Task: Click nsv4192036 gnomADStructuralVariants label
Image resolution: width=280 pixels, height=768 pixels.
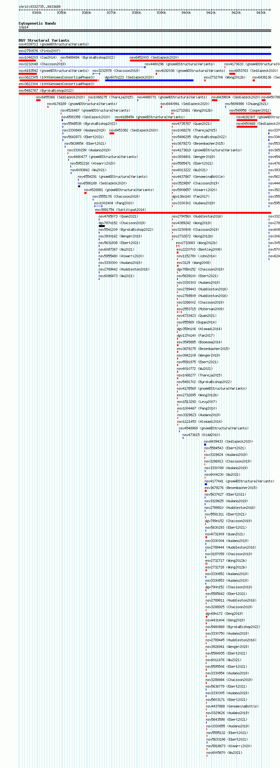Action: pyautogui.click(x=190, y=71)
